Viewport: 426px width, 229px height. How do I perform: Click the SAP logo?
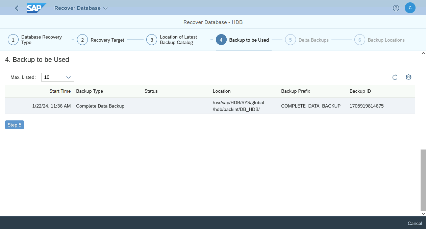(x=36, y=8)
